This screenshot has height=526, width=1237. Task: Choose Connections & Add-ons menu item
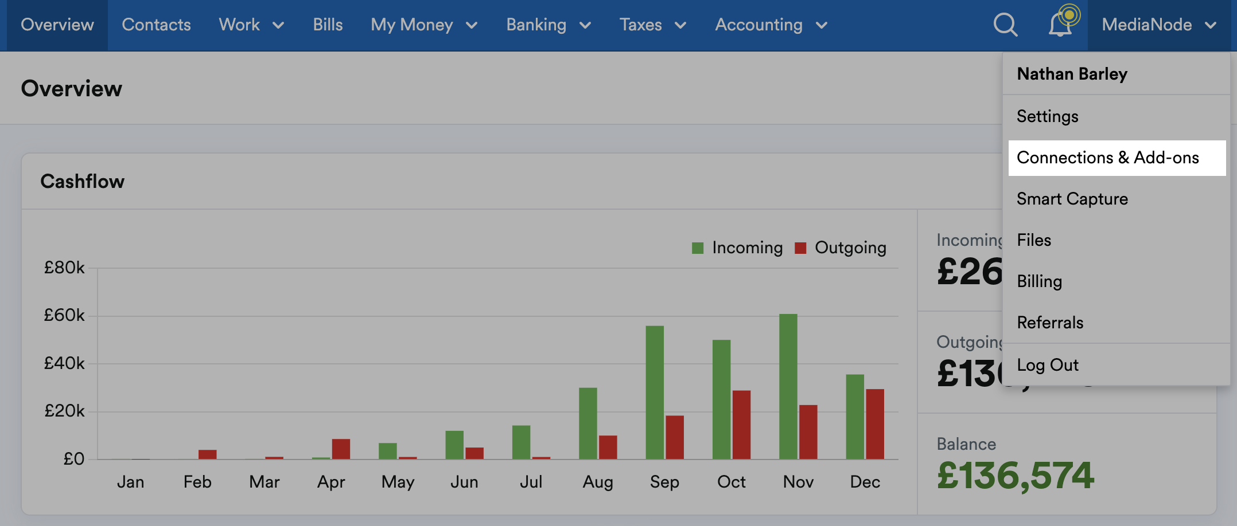point(1107,158)
